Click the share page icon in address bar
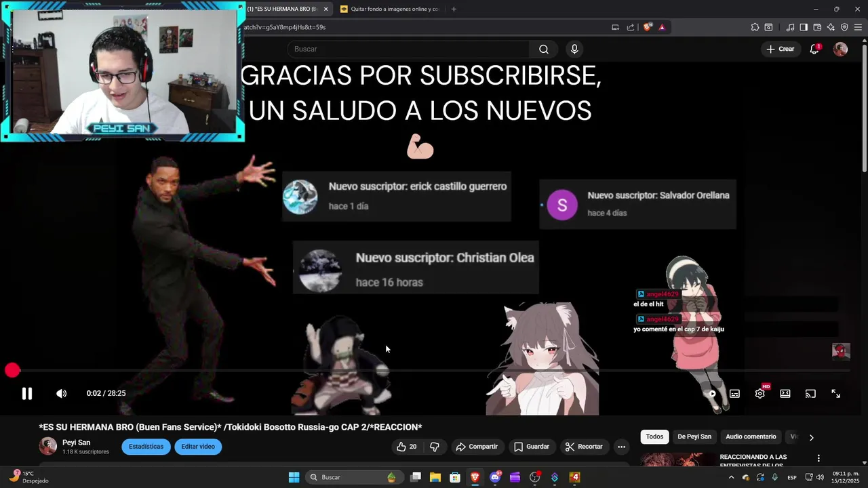Image resolution: width=868 pixels, height=488 pixels. [631, 27]
